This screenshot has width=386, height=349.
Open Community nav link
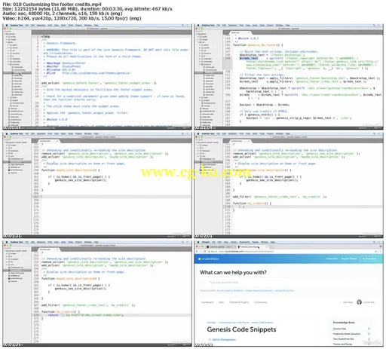261,302
